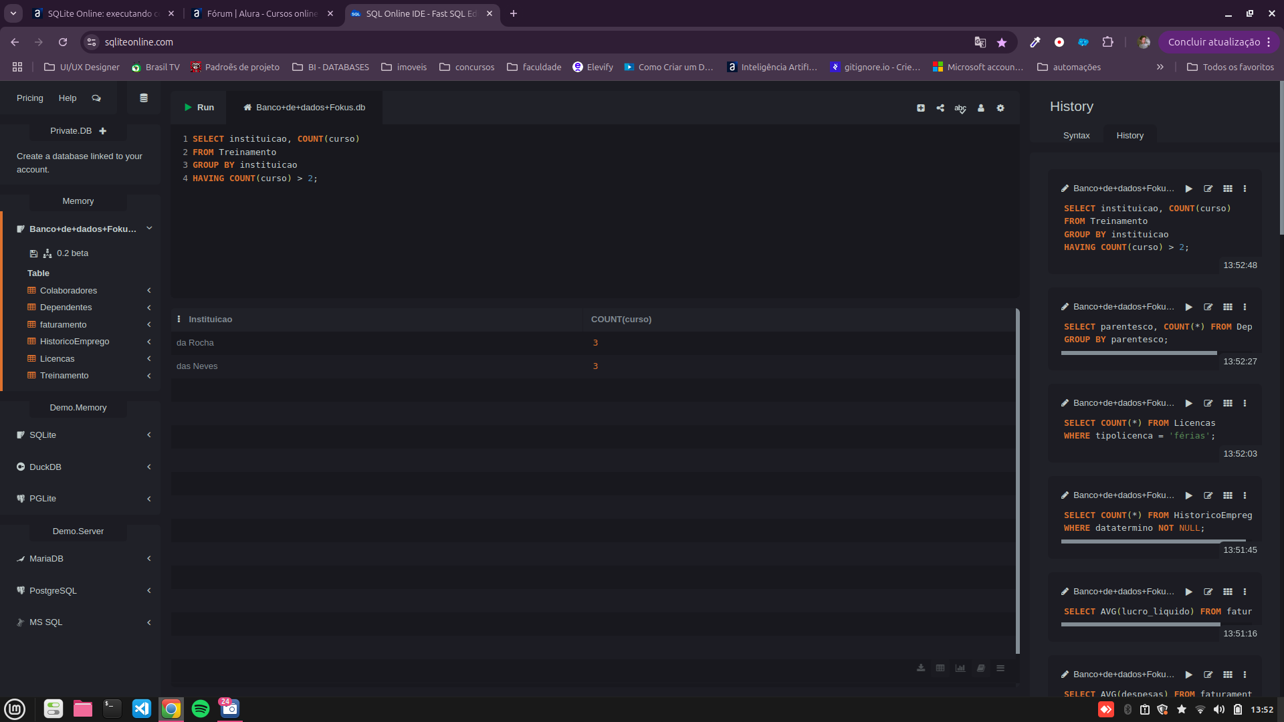The height and width of the screenshot is (722, 1284).
Task: Add a Private.DB with plus icon
Action: pyautogui.click(x=103, y=131)
